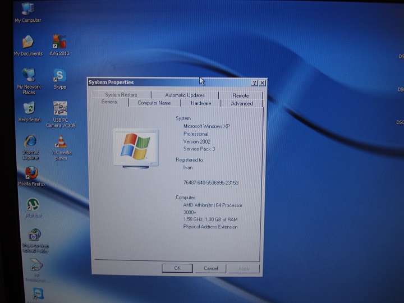Open Skype from the desktop
The width and height of the screenshot is (404, 303).
pyautogui.click(x=59, y=76)
